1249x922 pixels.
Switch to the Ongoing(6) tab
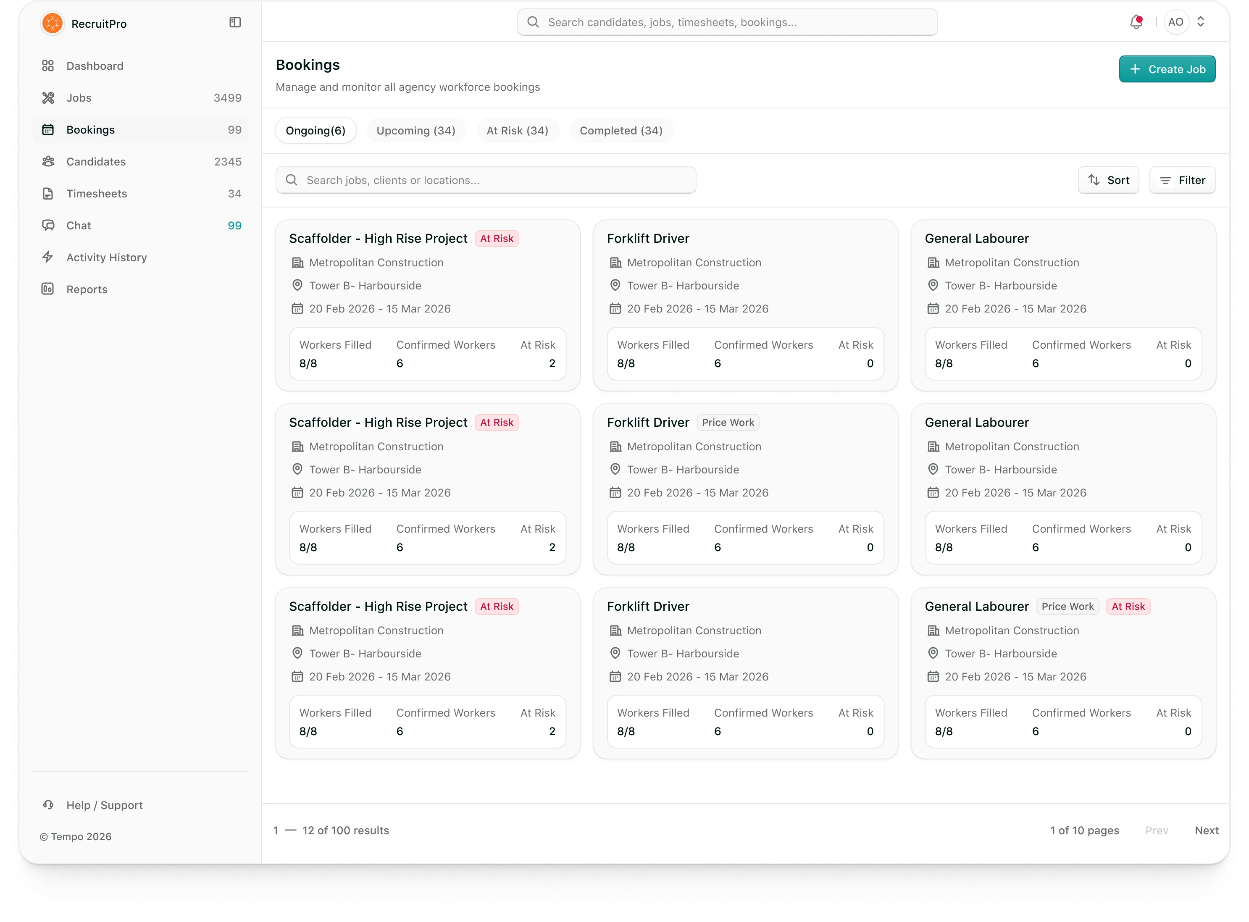[x=316, y=131]
